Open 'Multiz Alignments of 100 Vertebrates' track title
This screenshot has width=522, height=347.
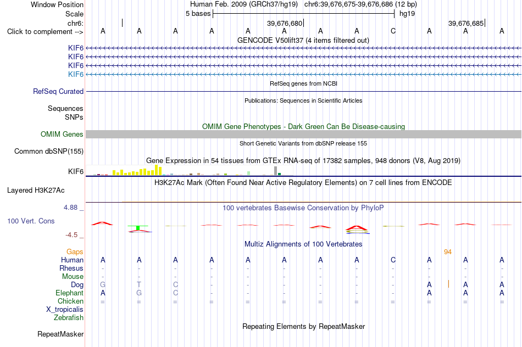coord(303,244)
